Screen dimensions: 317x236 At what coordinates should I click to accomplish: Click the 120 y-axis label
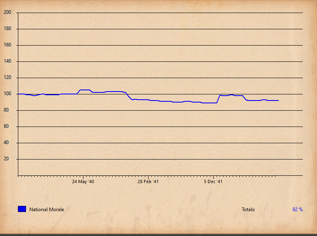coord(7,77)
